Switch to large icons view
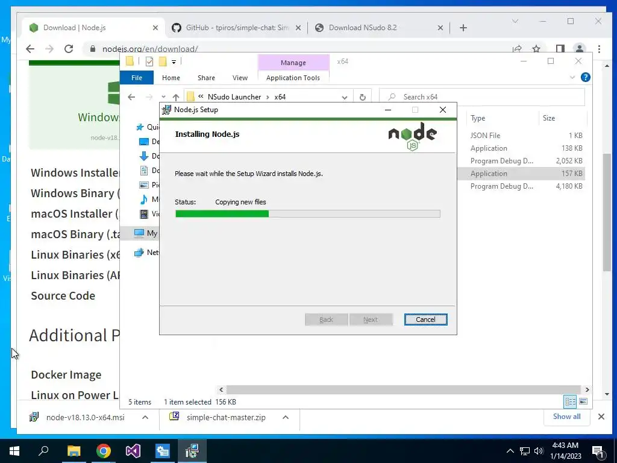This screenshot has width=617, height=463. tap(583, 402)
